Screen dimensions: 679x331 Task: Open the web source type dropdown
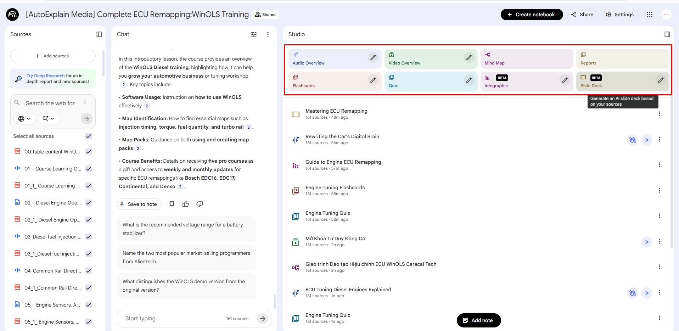pos(24,119)
